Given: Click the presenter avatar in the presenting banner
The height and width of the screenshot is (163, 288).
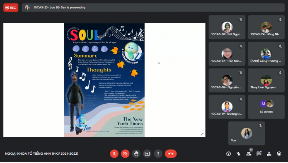Looking at the screenshot, I should 27,7.
